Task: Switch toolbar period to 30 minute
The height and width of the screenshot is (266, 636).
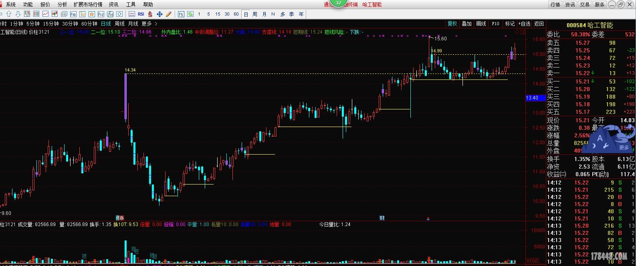Action: pyautogui.click(x=227, y=14)
